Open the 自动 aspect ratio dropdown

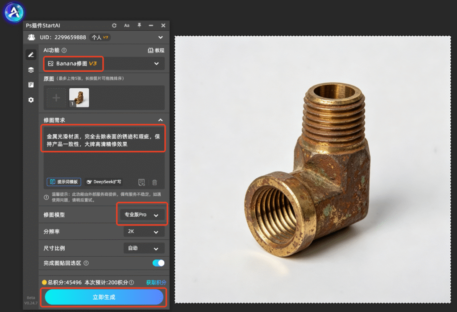click(x=144, y=248)
